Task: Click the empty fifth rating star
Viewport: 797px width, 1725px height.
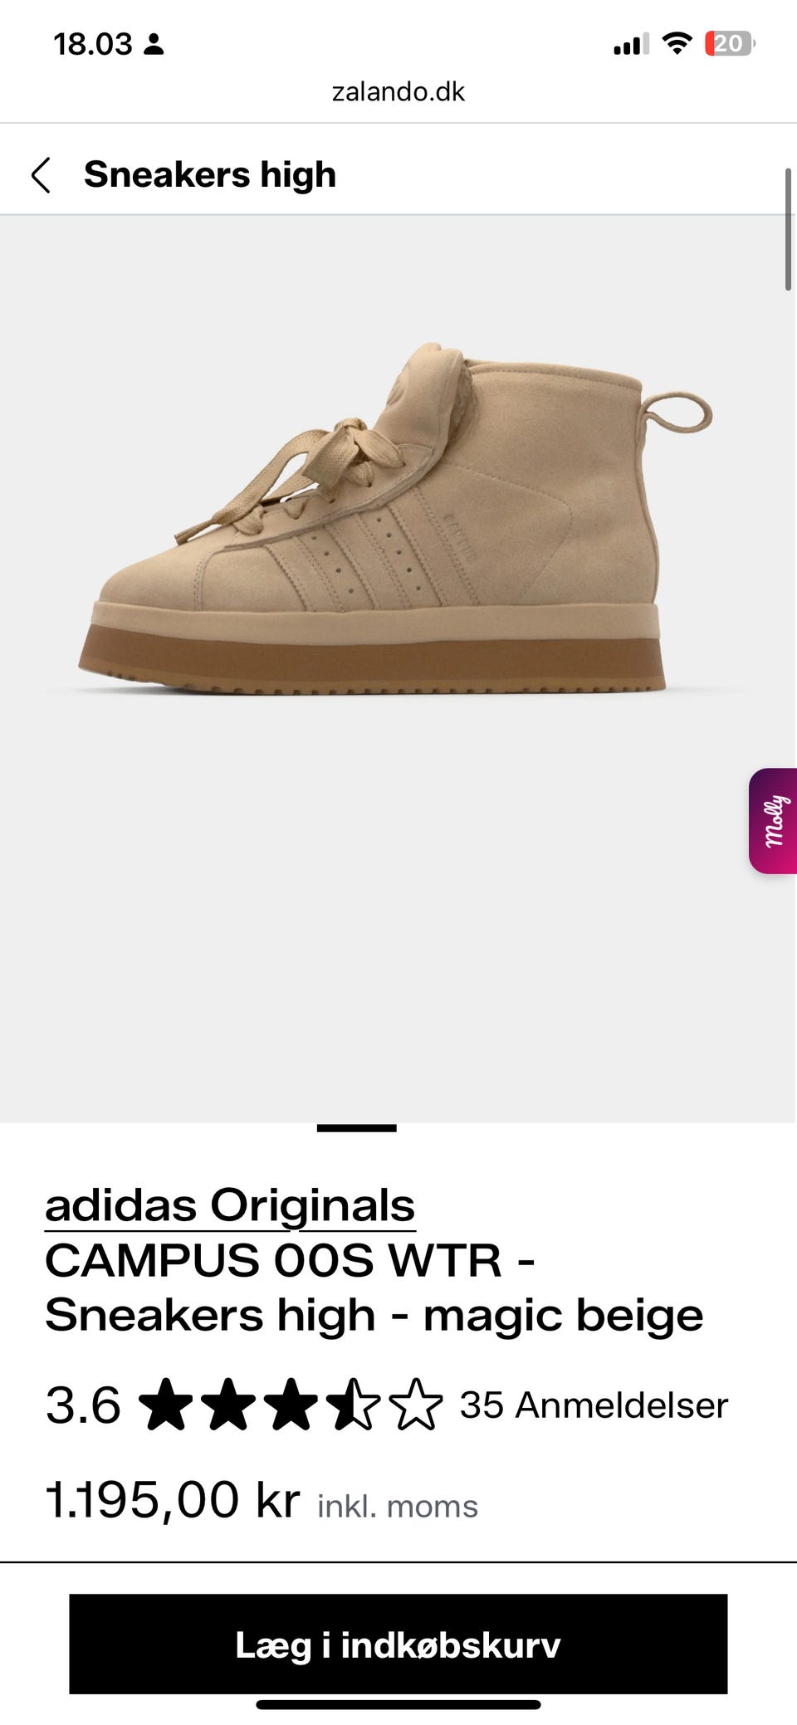Action: coord(415,1405)
